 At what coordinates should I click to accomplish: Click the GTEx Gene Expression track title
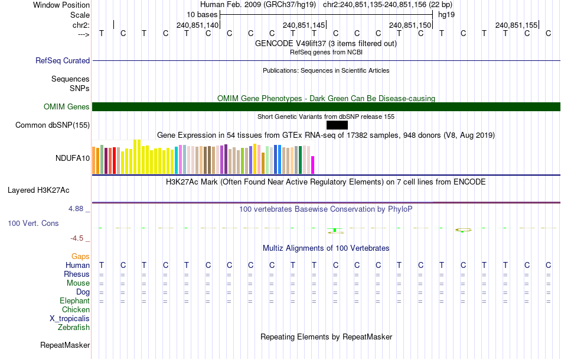[x=326, y=135]
